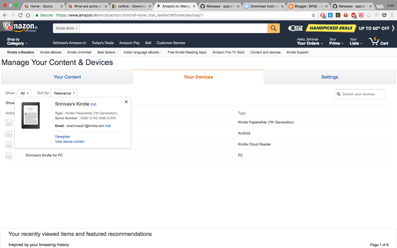Viewport: 397px width, 248px height.
Task: Expand Best Sellers submenu
Action: coord(108,52)
